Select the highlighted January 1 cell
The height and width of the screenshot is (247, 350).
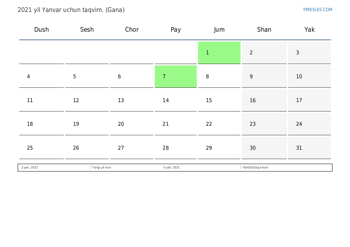(x=219, y=53)
